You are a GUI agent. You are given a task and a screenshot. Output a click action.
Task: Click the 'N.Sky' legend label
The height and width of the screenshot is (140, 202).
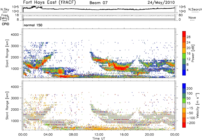[5, 9]
